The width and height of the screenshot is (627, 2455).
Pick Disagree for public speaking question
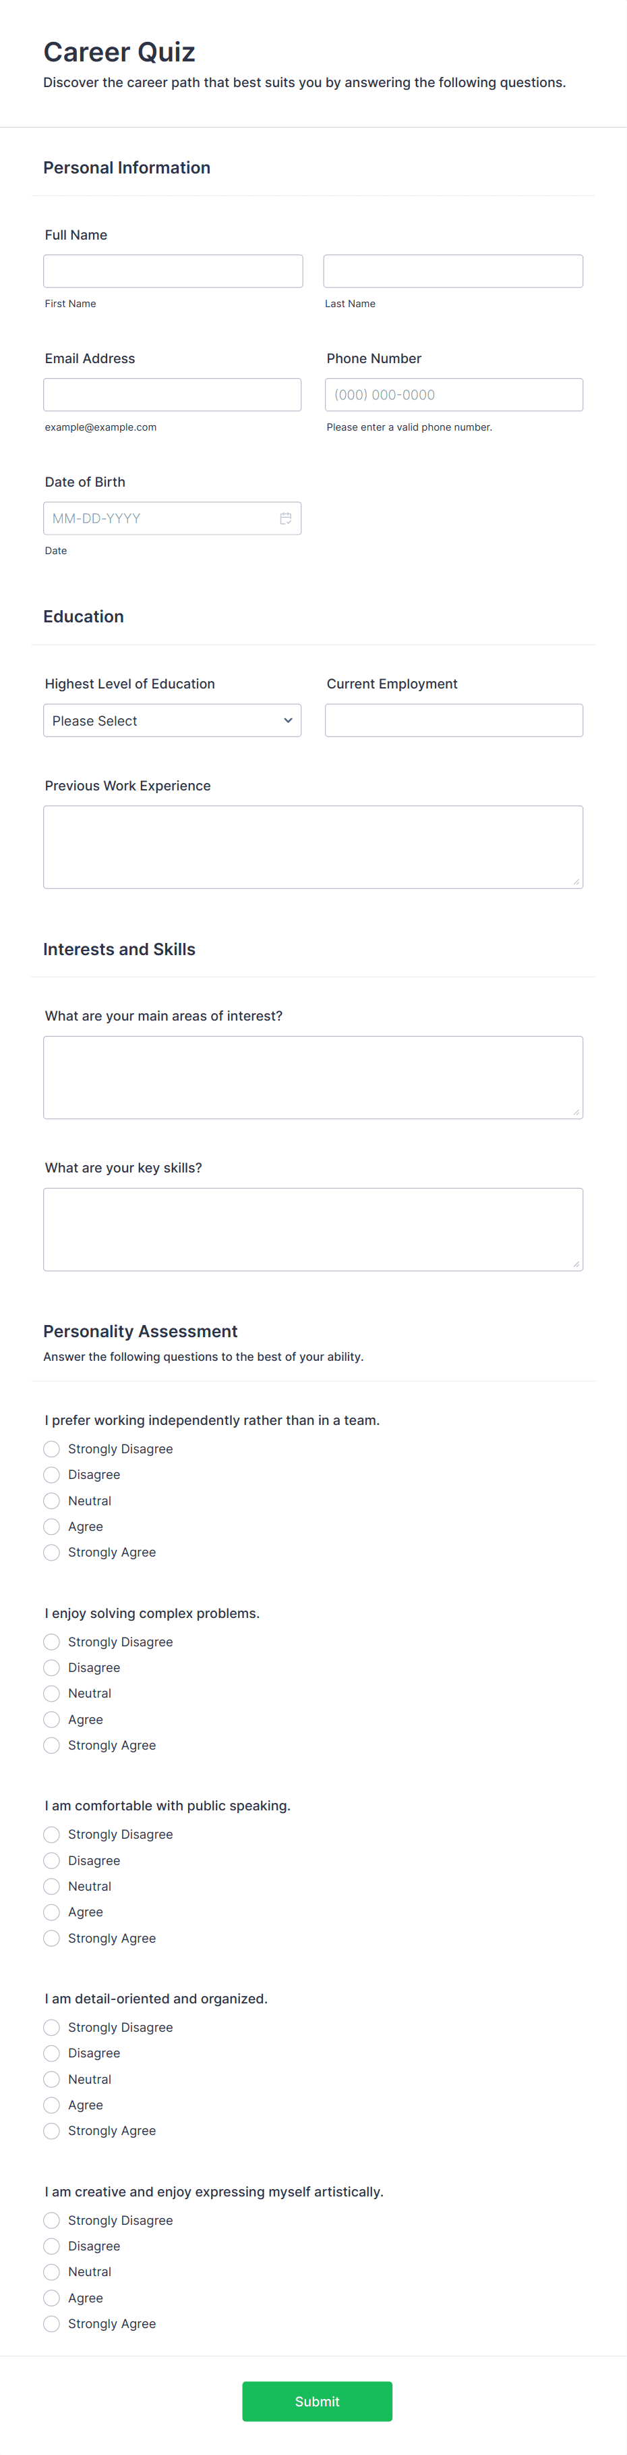[51, 1860]
